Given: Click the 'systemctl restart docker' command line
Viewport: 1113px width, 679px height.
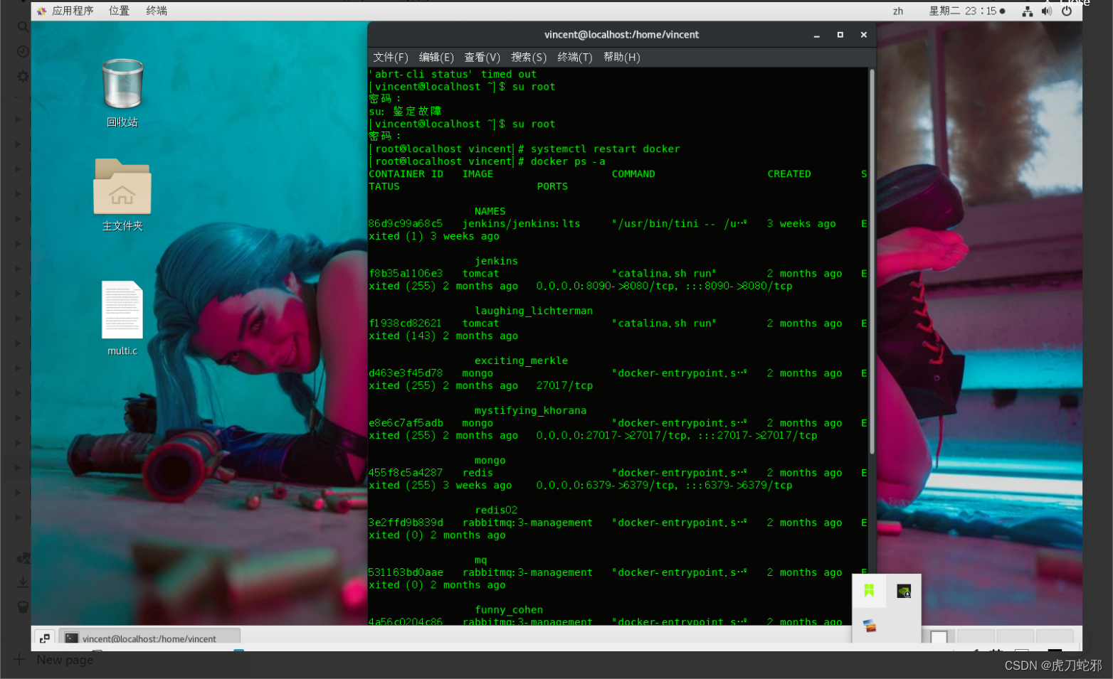Looking at the screenshot, I should [x=524, y=149].
